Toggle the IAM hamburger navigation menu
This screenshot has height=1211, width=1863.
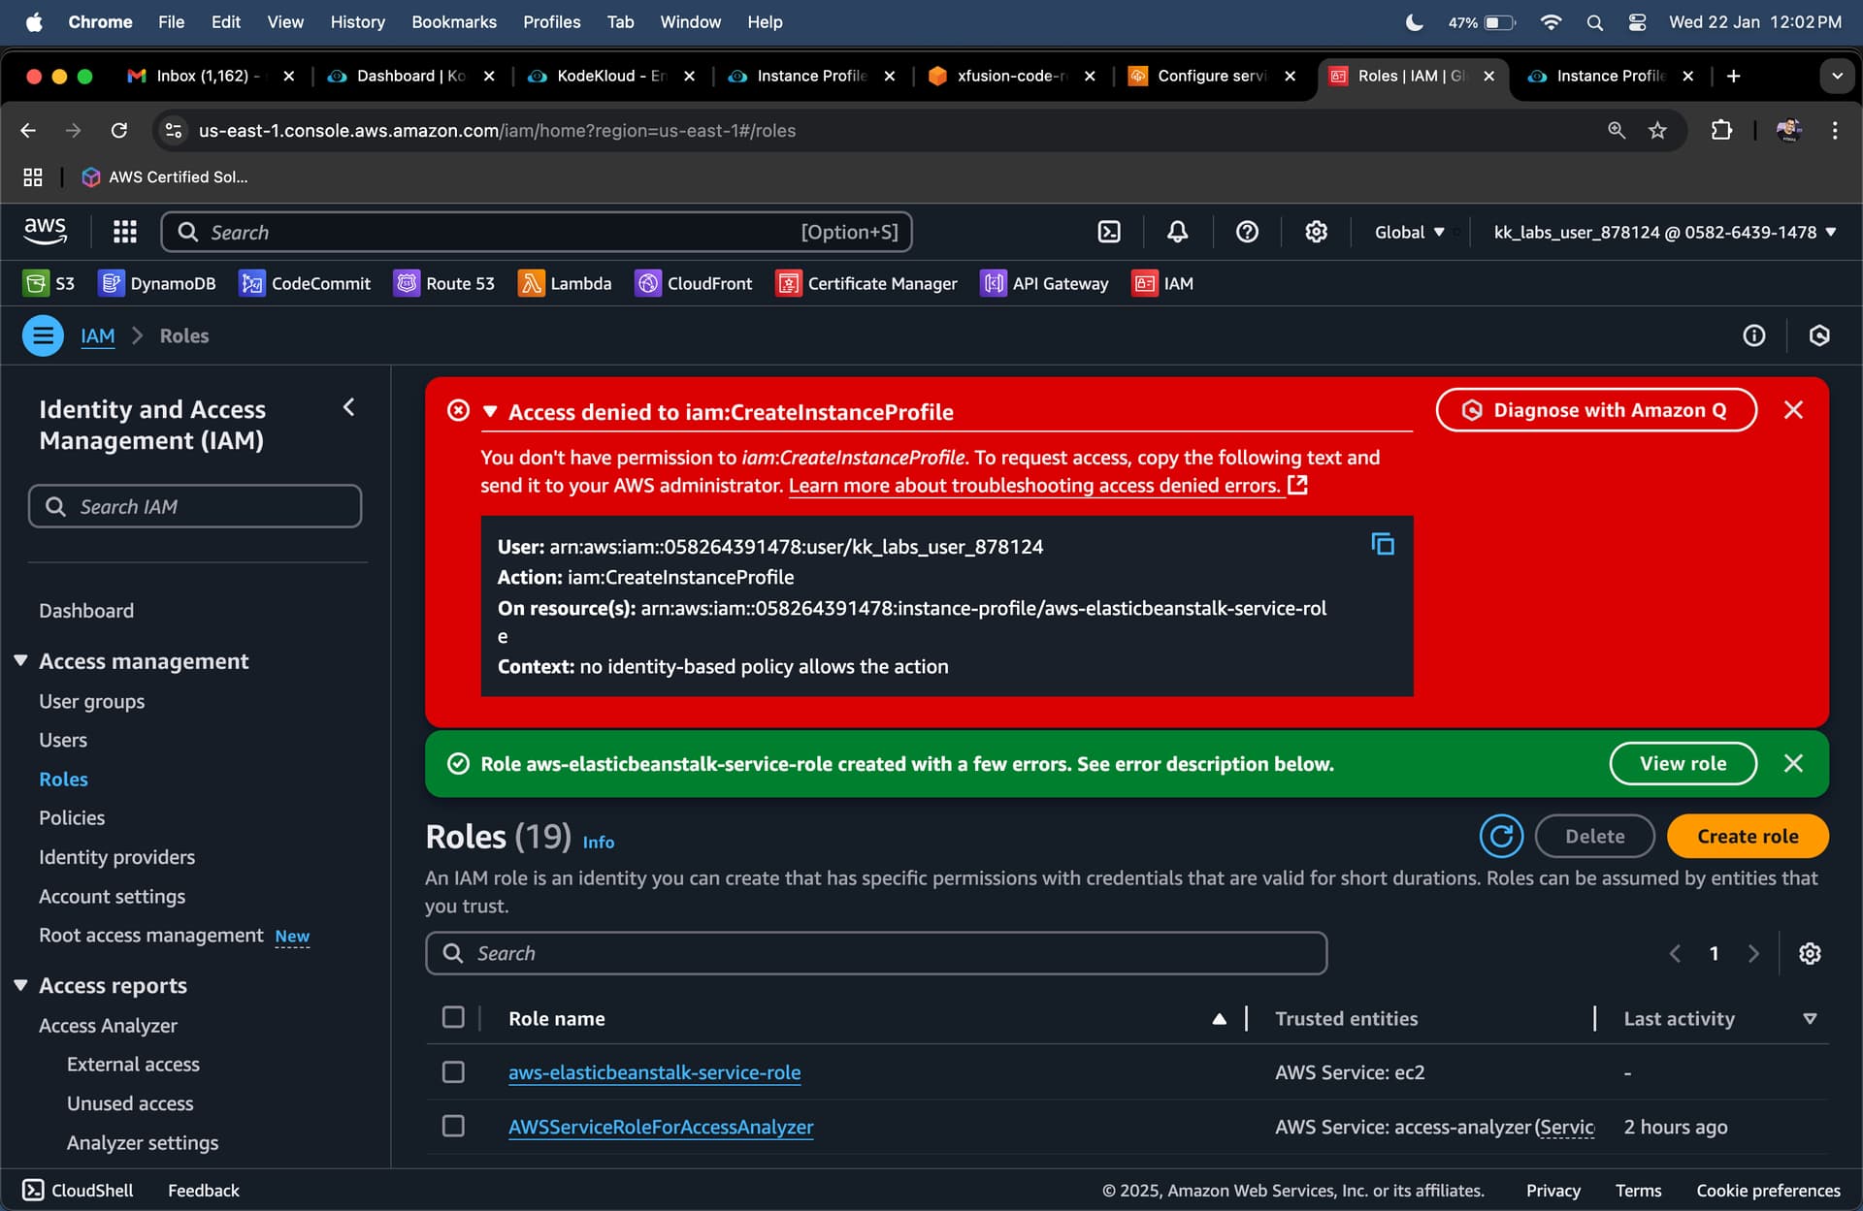point(43,335)
